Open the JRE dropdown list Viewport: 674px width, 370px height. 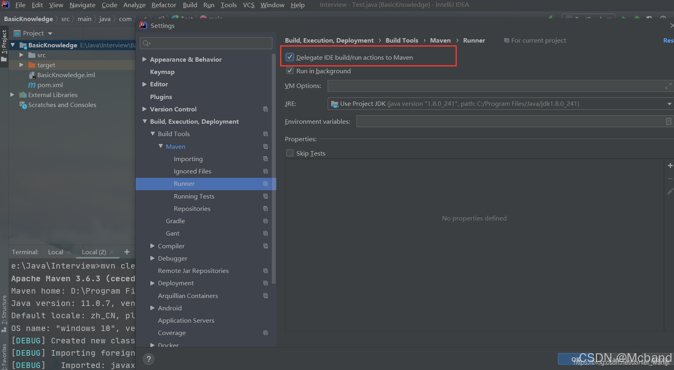(x=669, y=104)
